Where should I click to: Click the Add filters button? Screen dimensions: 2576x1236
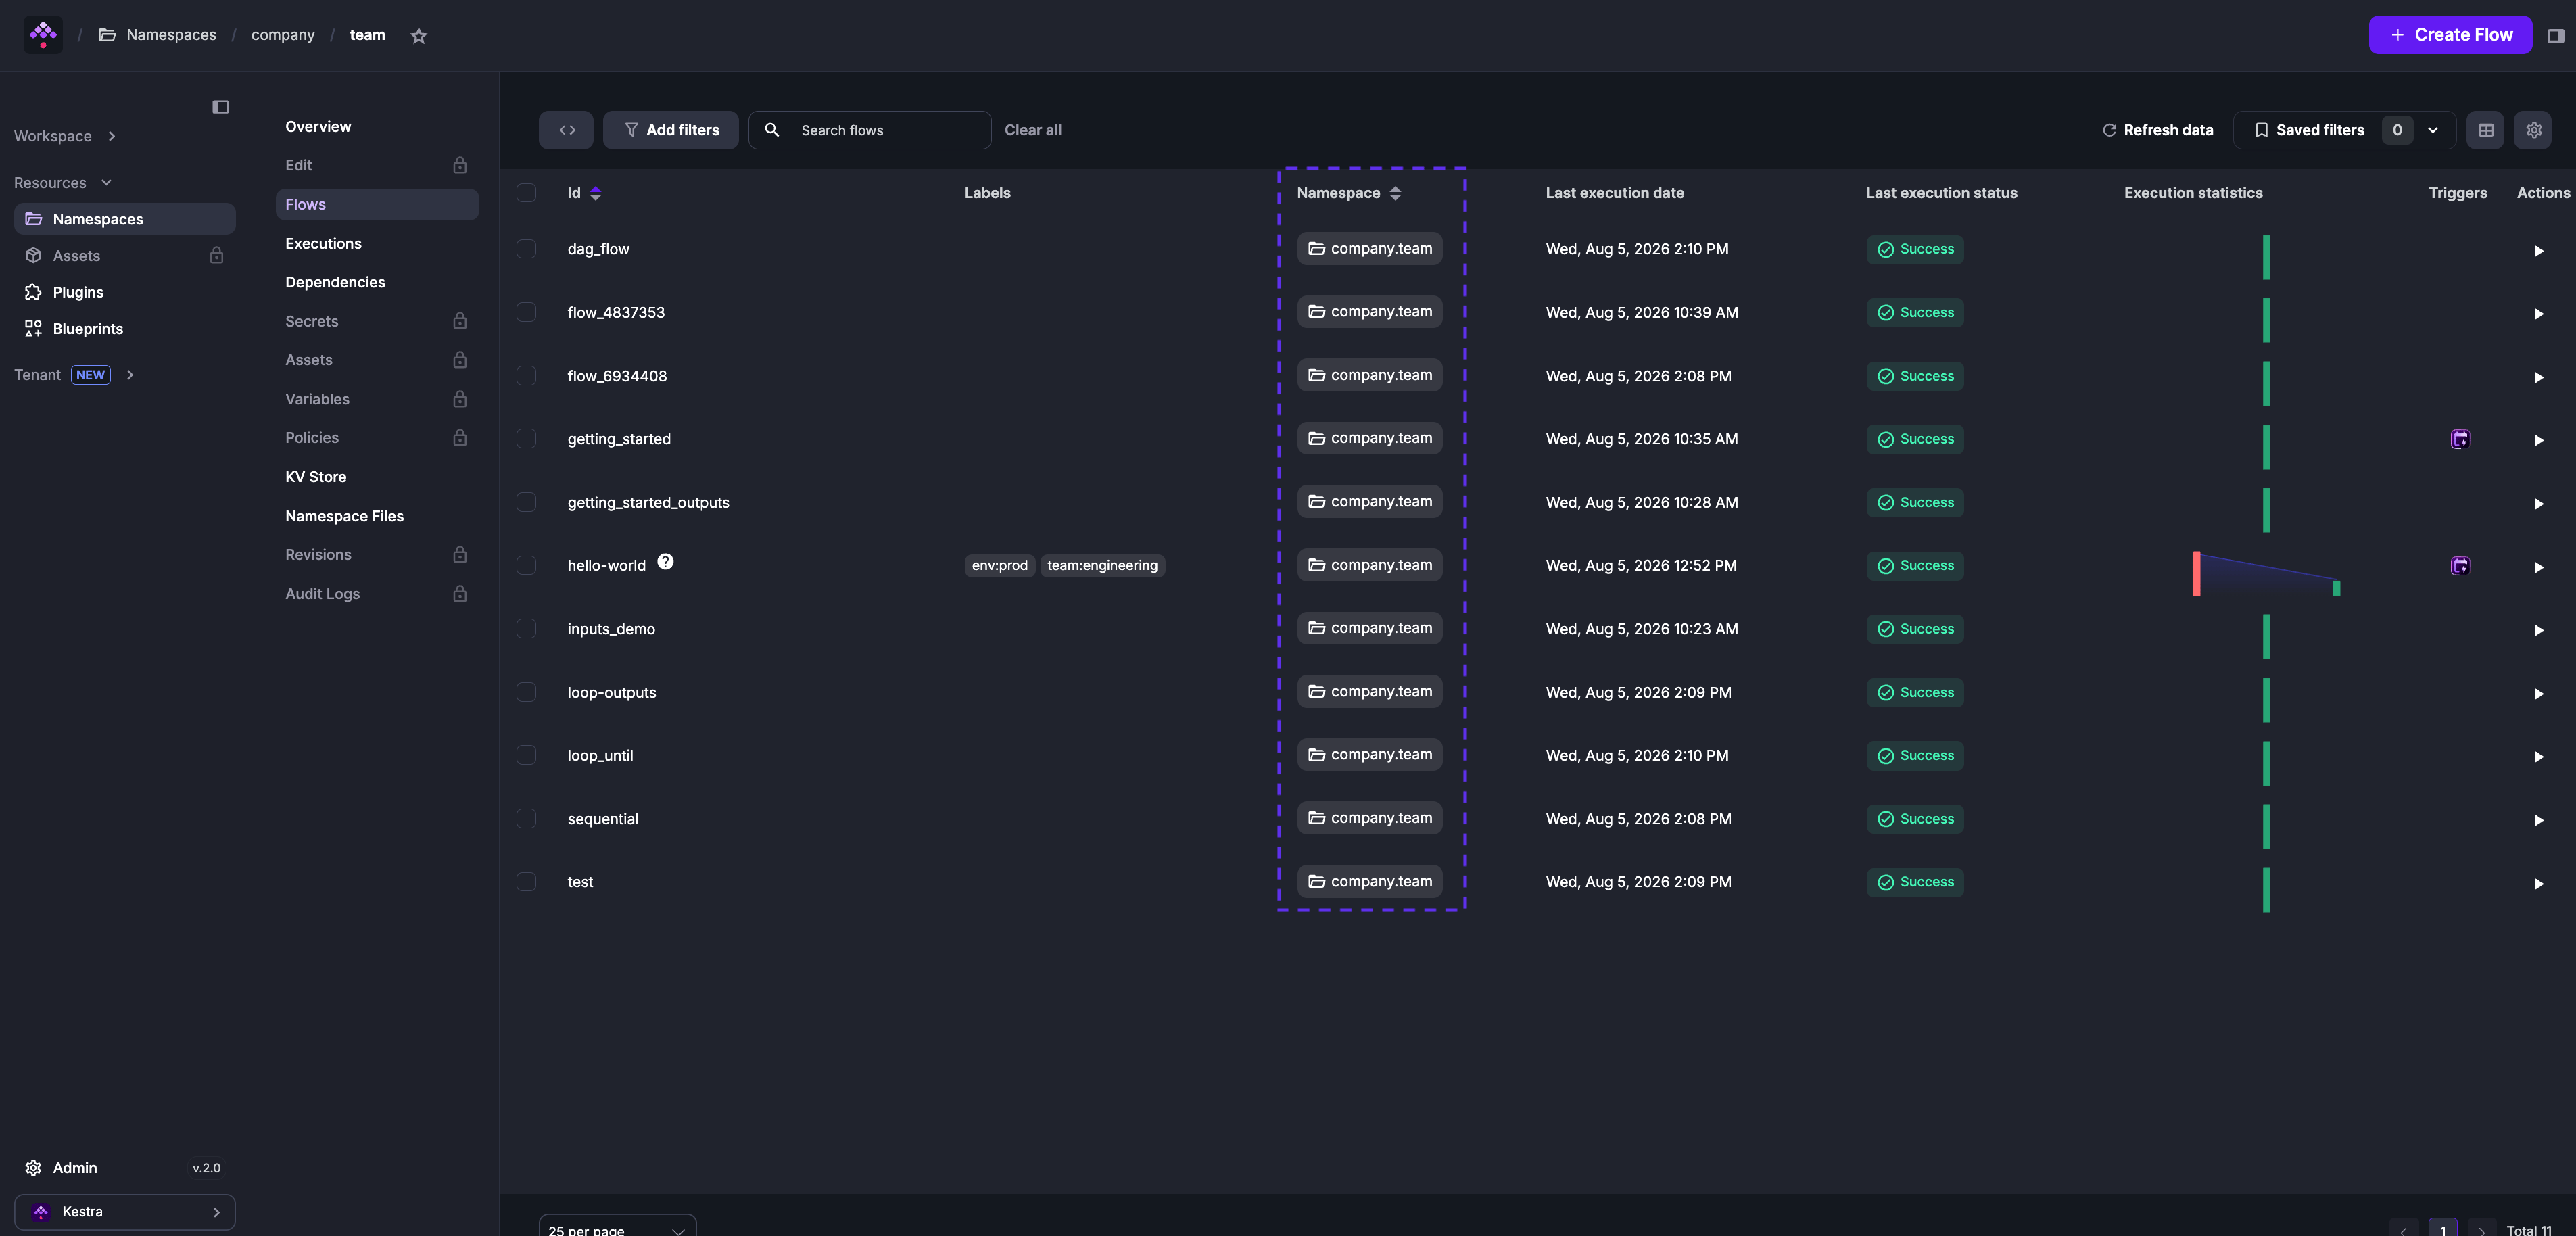click(x=671, y=130)
